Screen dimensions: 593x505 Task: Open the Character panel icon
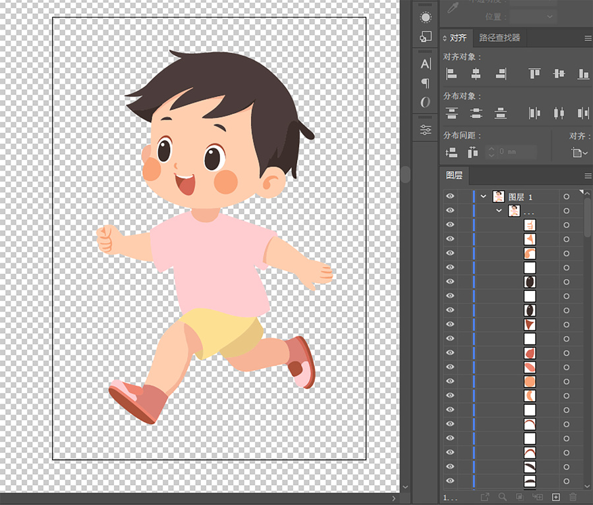click(x=426, y=64)
